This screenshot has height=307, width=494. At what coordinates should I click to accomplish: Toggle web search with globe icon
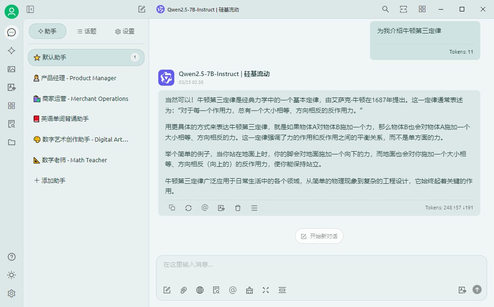[x=200, y=290]
